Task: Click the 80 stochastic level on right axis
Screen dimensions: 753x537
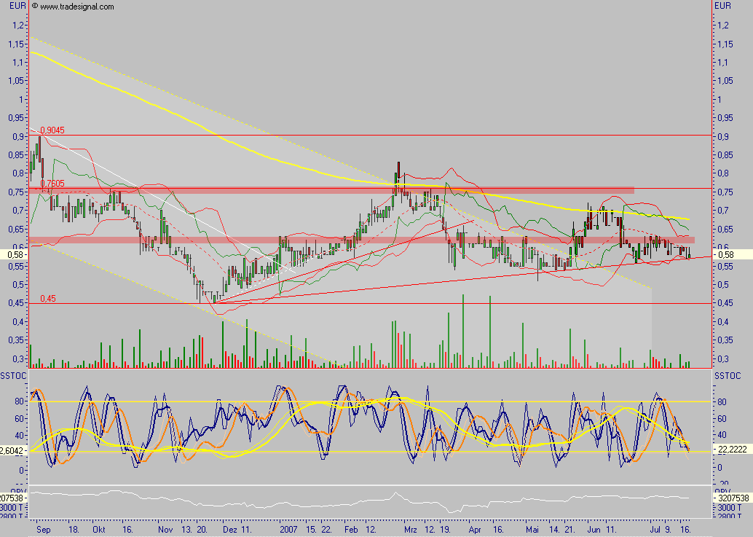Action: pos(722,401)
